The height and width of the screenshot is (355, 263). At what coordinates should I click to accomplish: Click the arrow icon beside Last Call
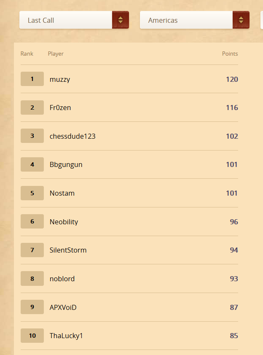click(x=121, y=20)
